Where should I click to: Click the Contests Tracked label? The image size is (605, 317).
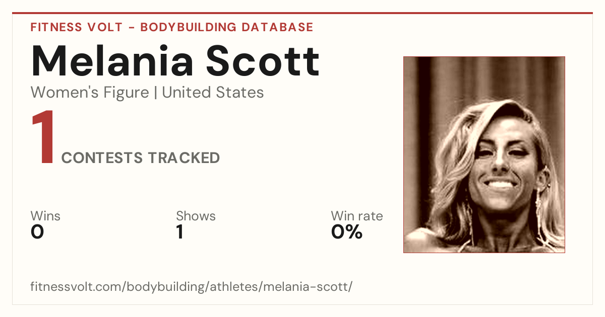tap(141, 158)
